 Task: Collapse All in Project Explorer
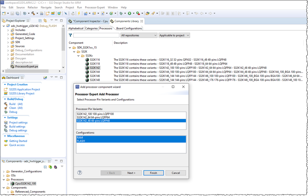[x=40, y=21]
